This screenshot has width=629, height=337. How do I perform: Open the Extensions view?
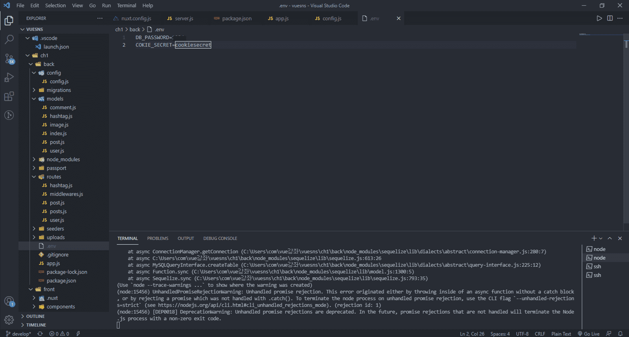pos(9,96)
